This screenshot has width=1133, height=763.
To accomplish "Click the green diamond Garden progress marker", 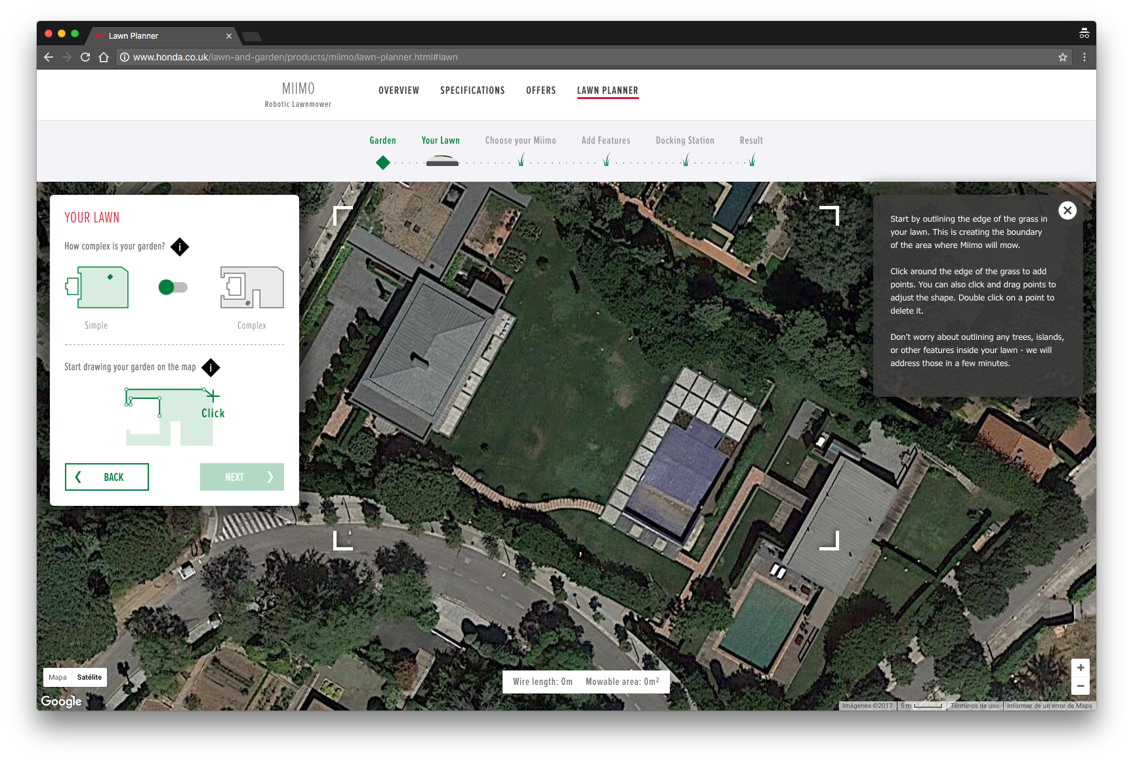I will [x=383, y=162].
